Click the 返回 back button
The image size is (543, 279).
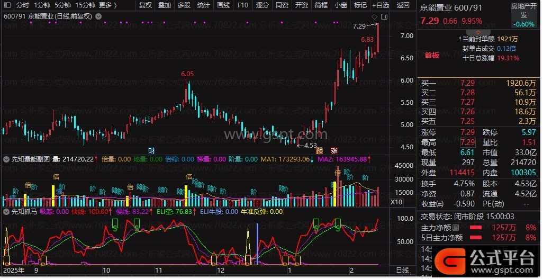tap(403, 5)
